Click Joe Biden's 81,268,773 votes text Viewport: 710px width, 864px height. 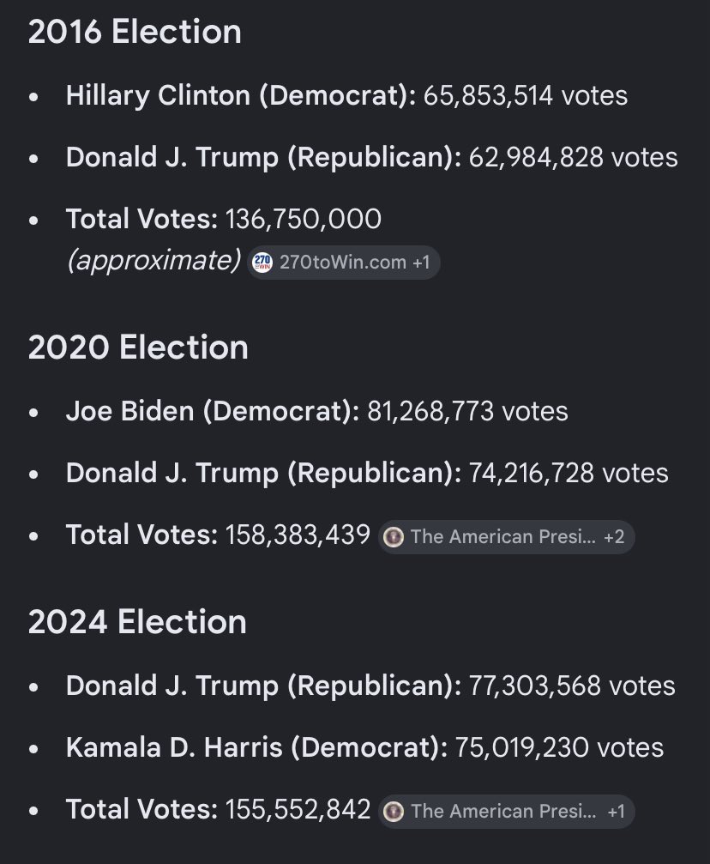coord(467,411)
